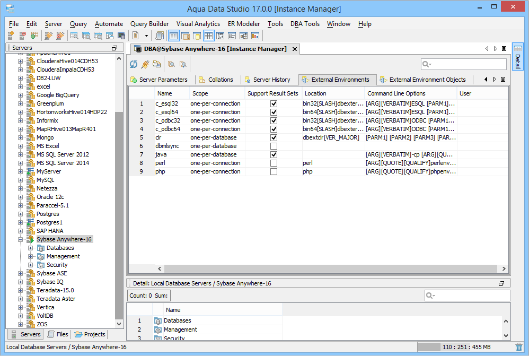Viewport: 529px width, 356px height.
Task: Select the Sybase ASE server in tree
Action: tap(51, 273)
